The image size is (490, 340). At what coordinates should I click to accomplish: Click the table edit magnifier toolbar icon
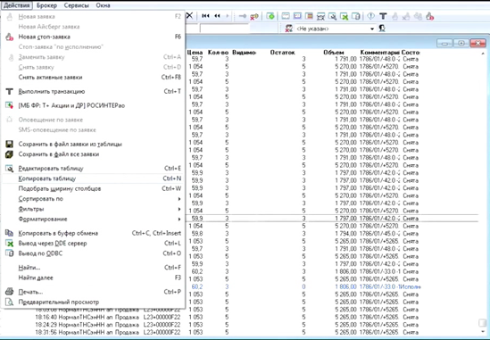tap(332, 16)
